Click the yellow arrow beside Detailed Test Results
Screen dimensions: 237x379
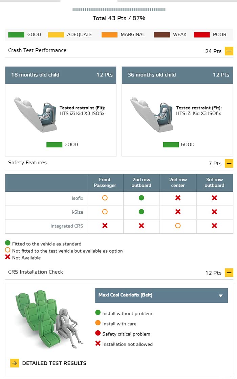pos(15,363)
